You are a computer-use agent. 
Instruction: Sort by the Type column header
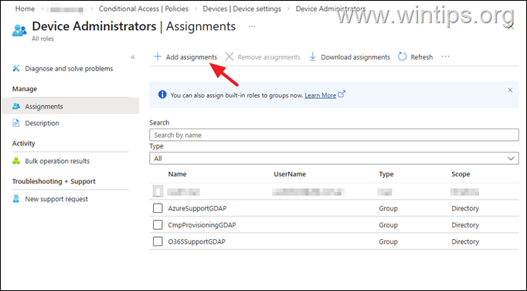tap(386, 174)
